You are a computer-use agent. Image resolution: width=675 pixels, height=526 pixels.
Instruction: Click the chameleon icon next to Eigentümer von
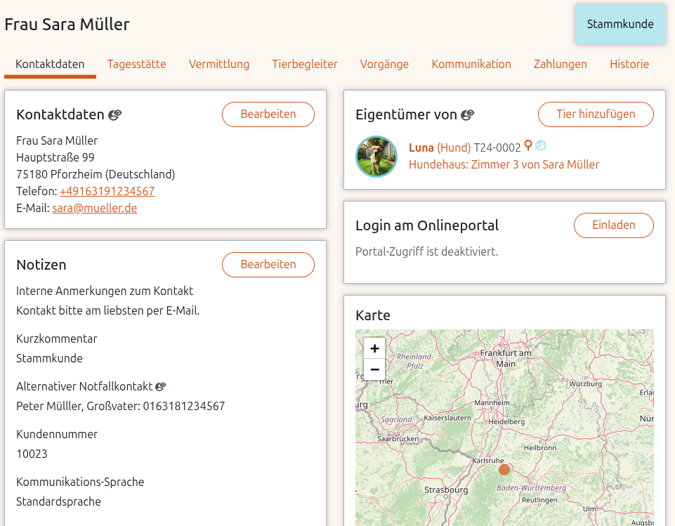coord(467,114)
